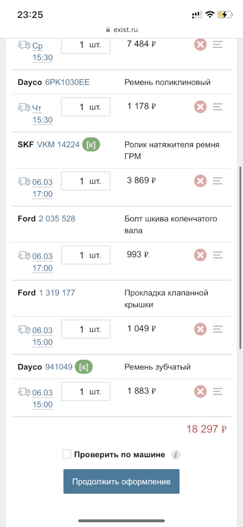Open options menu for 3 869 ₽ item

tap(218, 181)
